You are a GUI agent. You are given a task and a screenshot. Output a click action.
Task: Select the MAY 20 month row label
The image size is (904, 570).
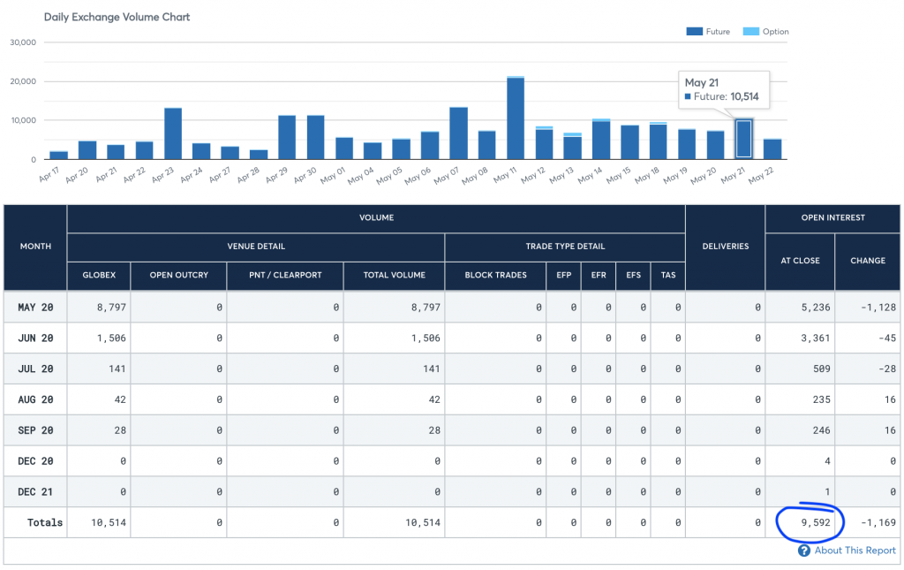click(35, 307)
